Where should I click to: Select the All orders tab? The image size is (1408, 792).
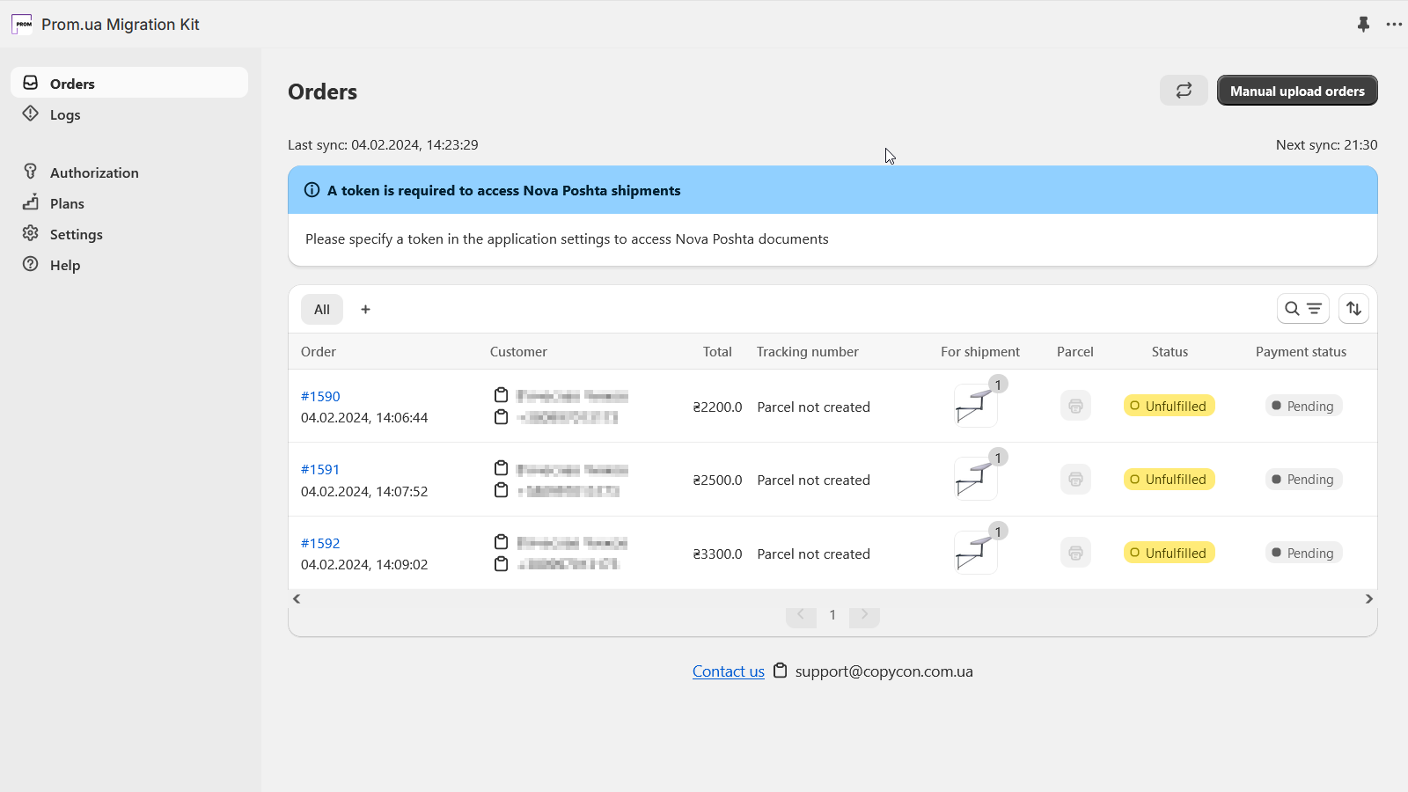(322, 309)
